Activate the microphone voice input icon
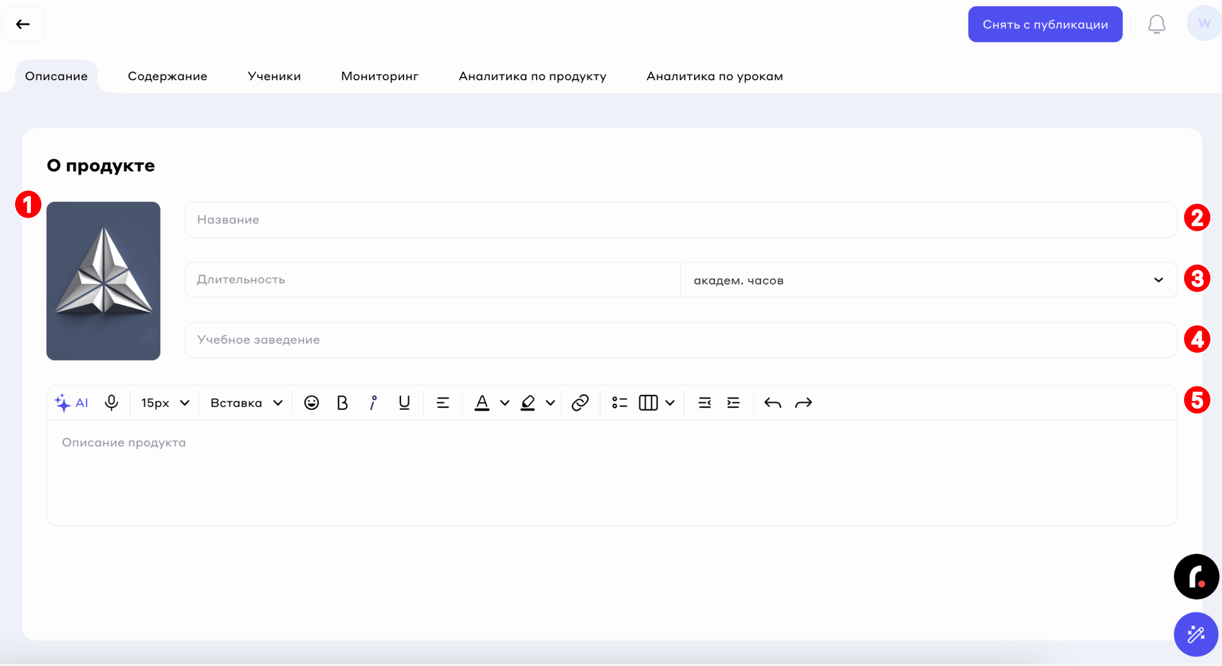The image size is (1222, 666). [x=112, y=403]
